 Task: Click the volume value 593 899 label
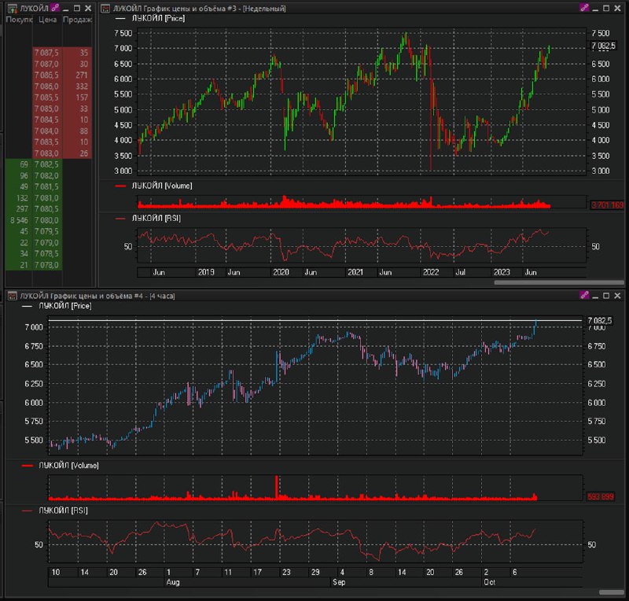pyautogui.click(x=601, y=497)
